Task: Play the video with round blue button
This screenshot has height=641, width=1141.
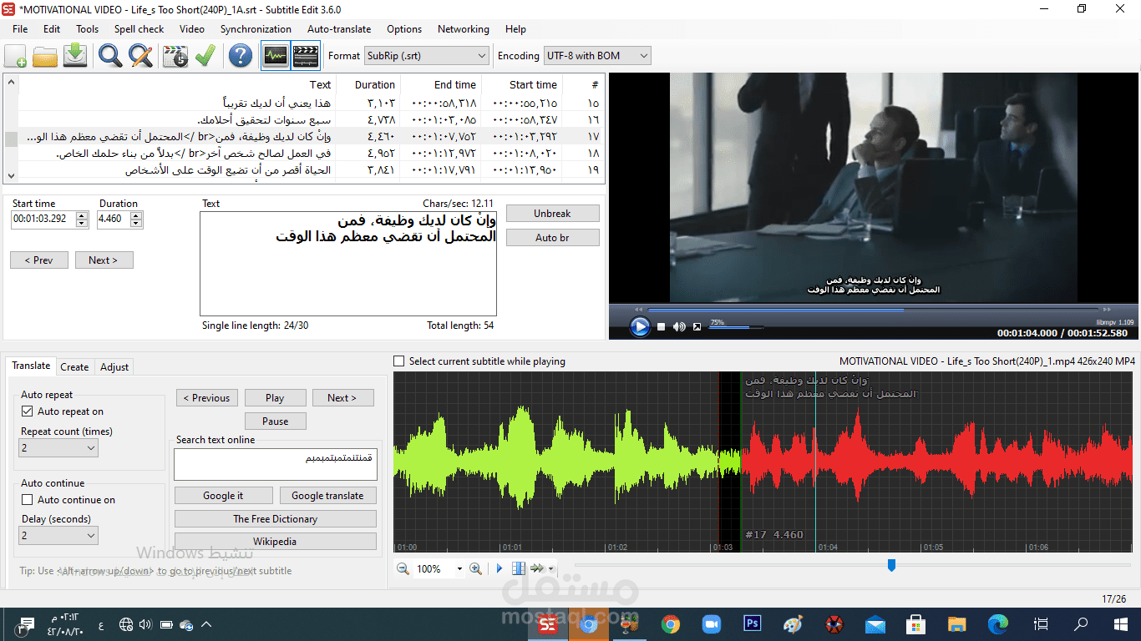Action: coord(640,326)
